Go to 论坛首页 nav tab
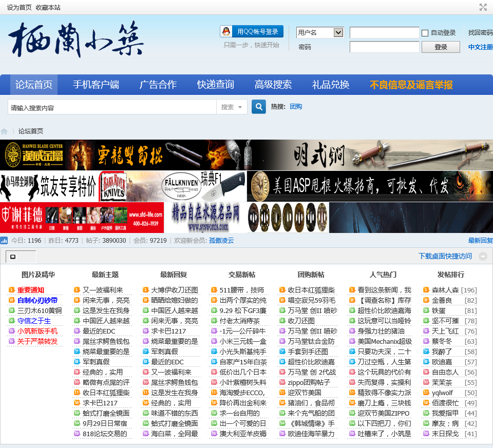 (34, 85)
